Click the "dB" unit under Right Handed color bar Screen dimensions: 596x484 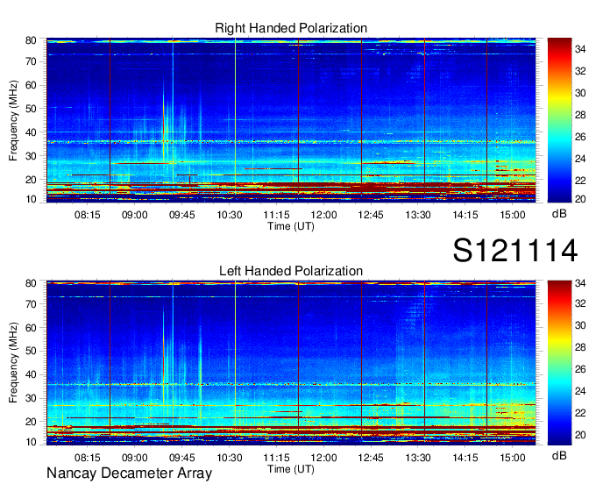pyautogui.click(x=559, y=214)
